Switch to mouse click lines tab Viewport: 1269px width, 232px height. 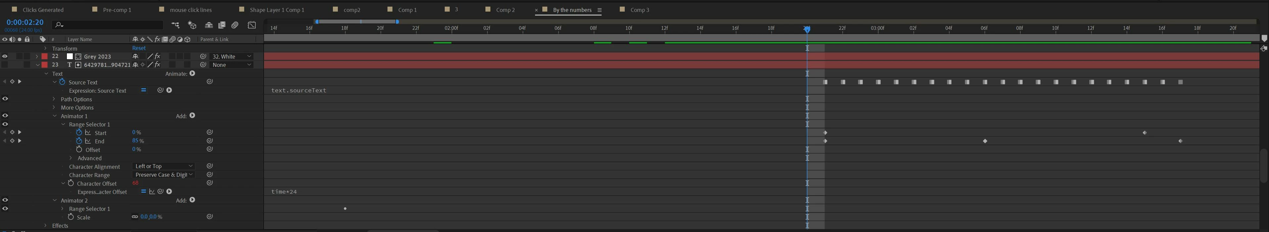point(191,10)
